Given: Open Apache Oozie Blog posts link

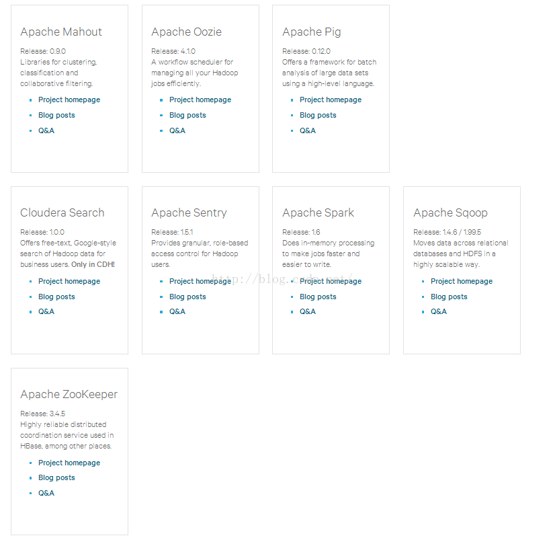Looking at the screenshot, I should [187, 116].
